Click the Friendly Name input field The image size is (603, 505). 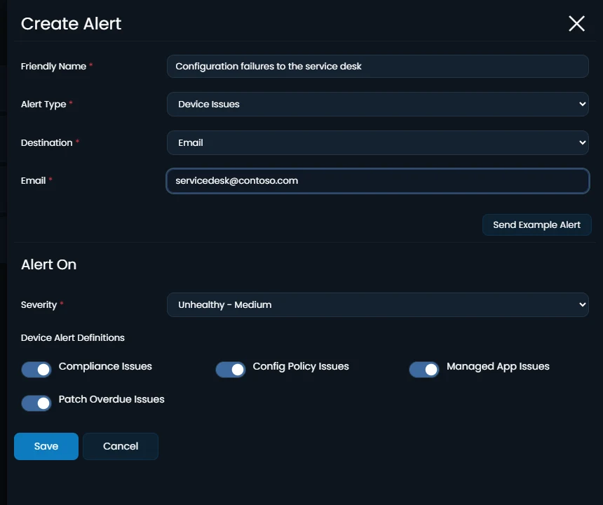[x=378, y=66]
